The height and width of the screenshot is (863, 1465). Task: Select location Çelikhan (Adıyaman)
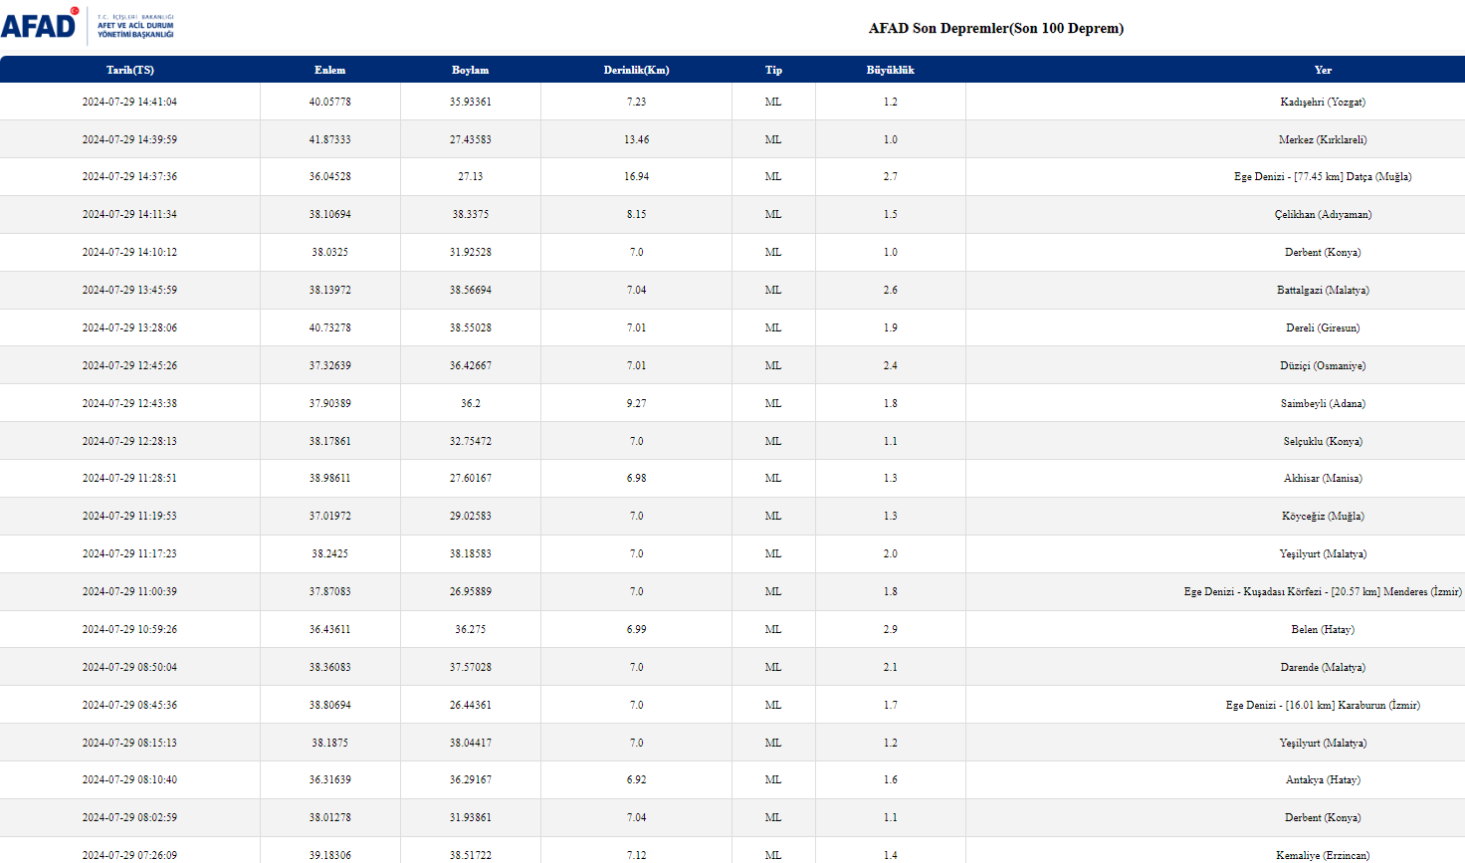tap(1323, 214)
